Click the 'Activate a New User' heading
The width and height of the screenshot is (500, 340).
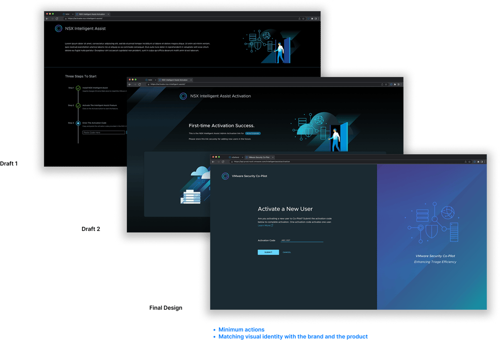pos(285,209)
